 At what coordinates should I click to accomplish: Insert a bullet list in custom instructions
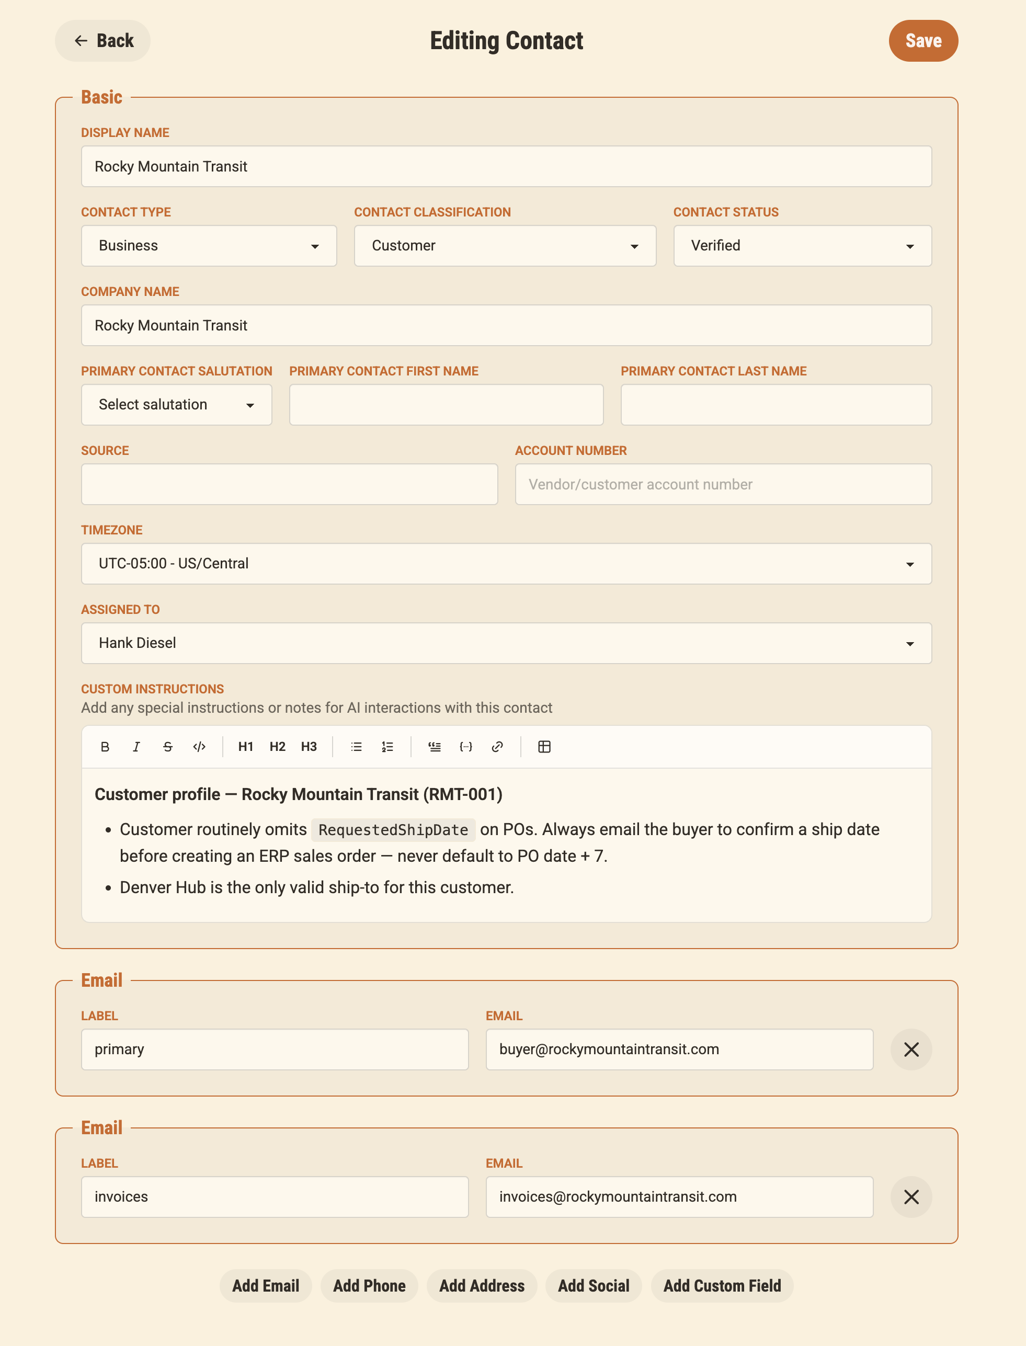[356, 746]
